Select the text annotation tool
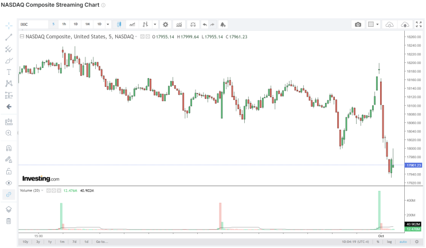Viewport: 426px width, 248px height. click(9, 72)
